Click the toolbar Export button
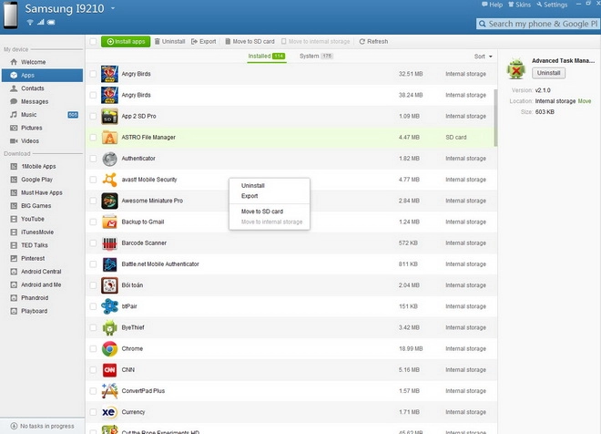 (204, 41)
